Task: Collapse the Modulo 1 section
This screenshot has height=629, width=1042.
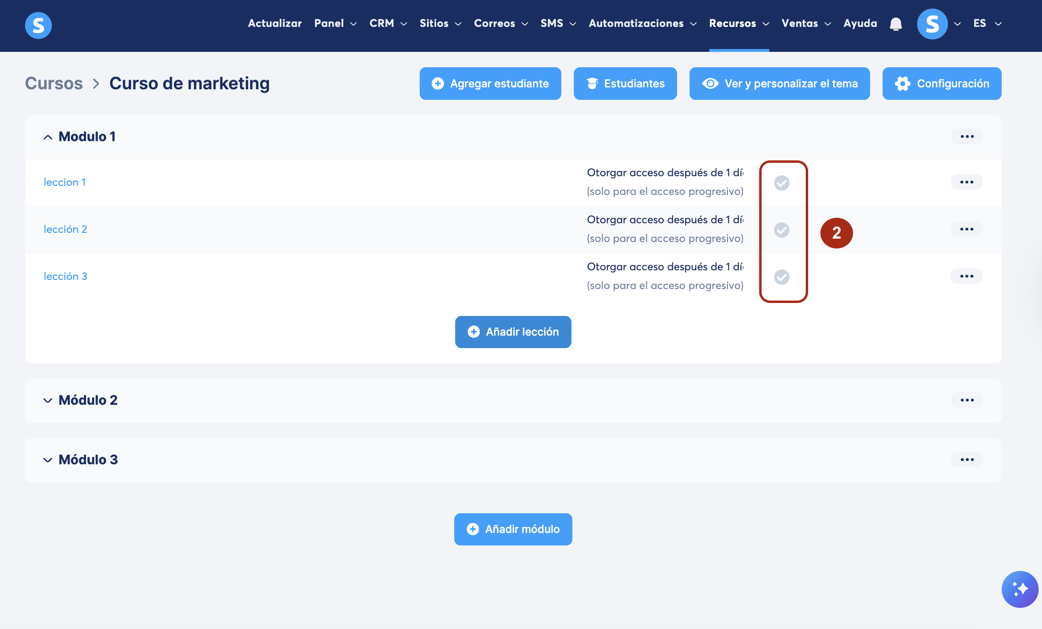Action: [x=48, y=137]
